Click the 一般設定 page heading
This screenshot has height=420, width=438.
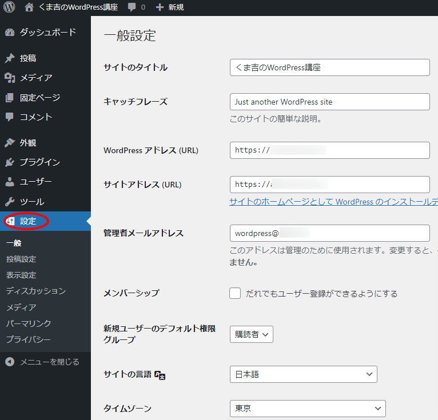click(x=130, y=36)
